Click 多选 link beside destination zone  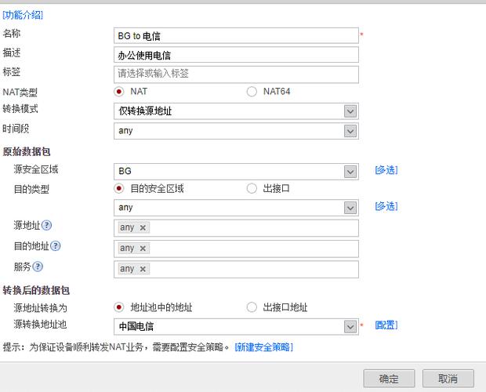(386, 206)
